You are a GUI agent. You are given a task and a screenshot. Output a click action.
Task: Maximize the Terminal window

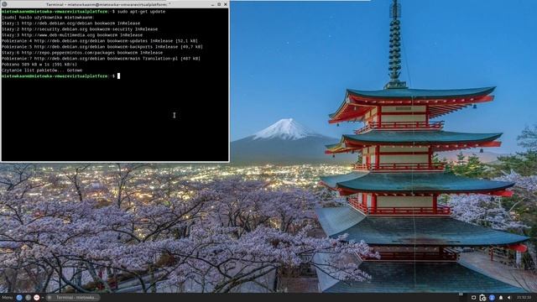[x=219, y=4]
